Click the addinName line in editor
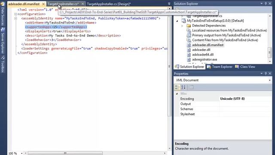The height and width of the screenshot is (155, 275). [61, 23]
